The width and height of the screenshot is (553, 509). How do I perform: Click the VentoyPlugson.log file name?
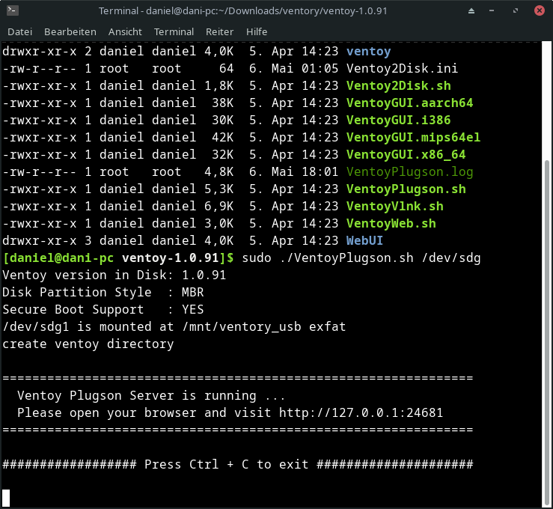[409, 171]
